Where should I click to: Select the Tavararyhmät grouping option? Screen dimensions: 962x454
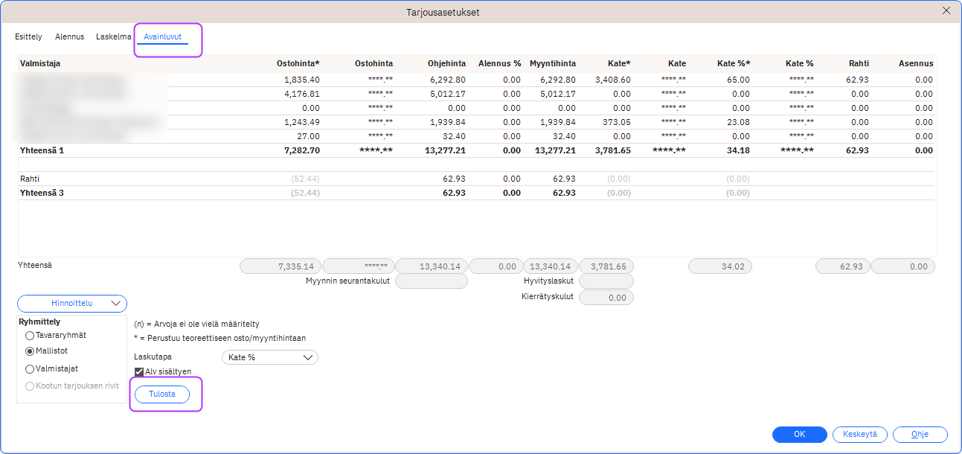(x=31, y=336)
